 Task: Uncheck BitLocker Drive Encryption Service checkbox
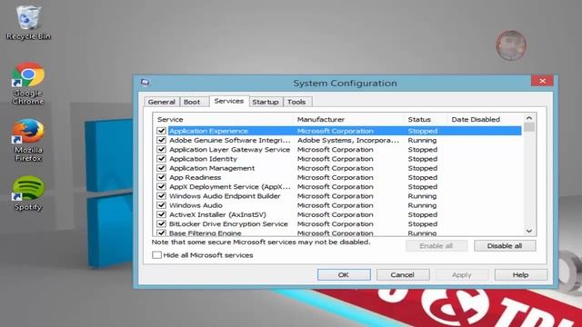pos(161,223)
